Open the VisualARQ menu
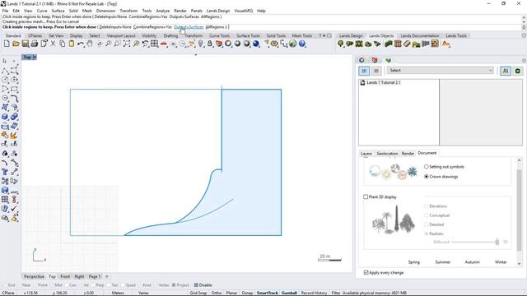527x296 pixels. [x=244, y=11]
